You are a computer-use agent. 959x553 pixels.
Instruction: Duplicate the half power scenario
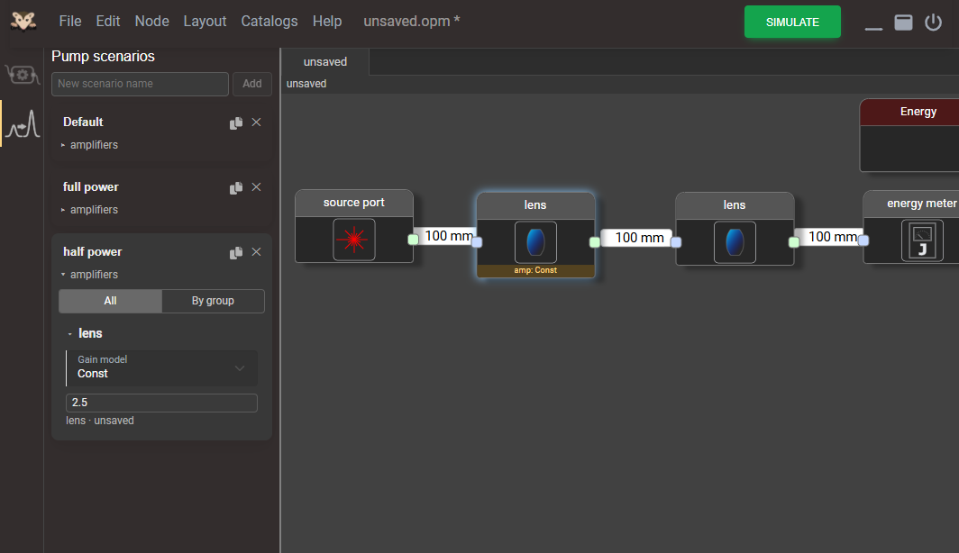coord(236,252)
